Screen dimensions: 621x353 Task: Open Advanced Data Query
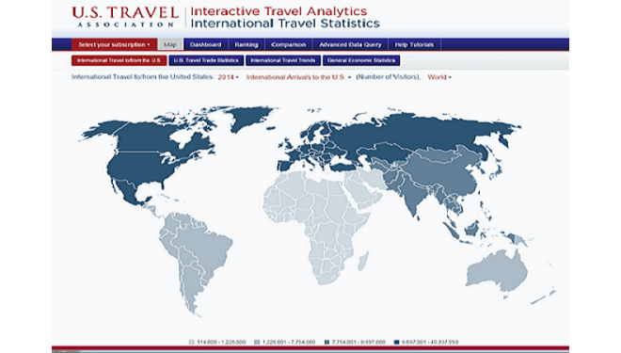(x=350, y=45)
